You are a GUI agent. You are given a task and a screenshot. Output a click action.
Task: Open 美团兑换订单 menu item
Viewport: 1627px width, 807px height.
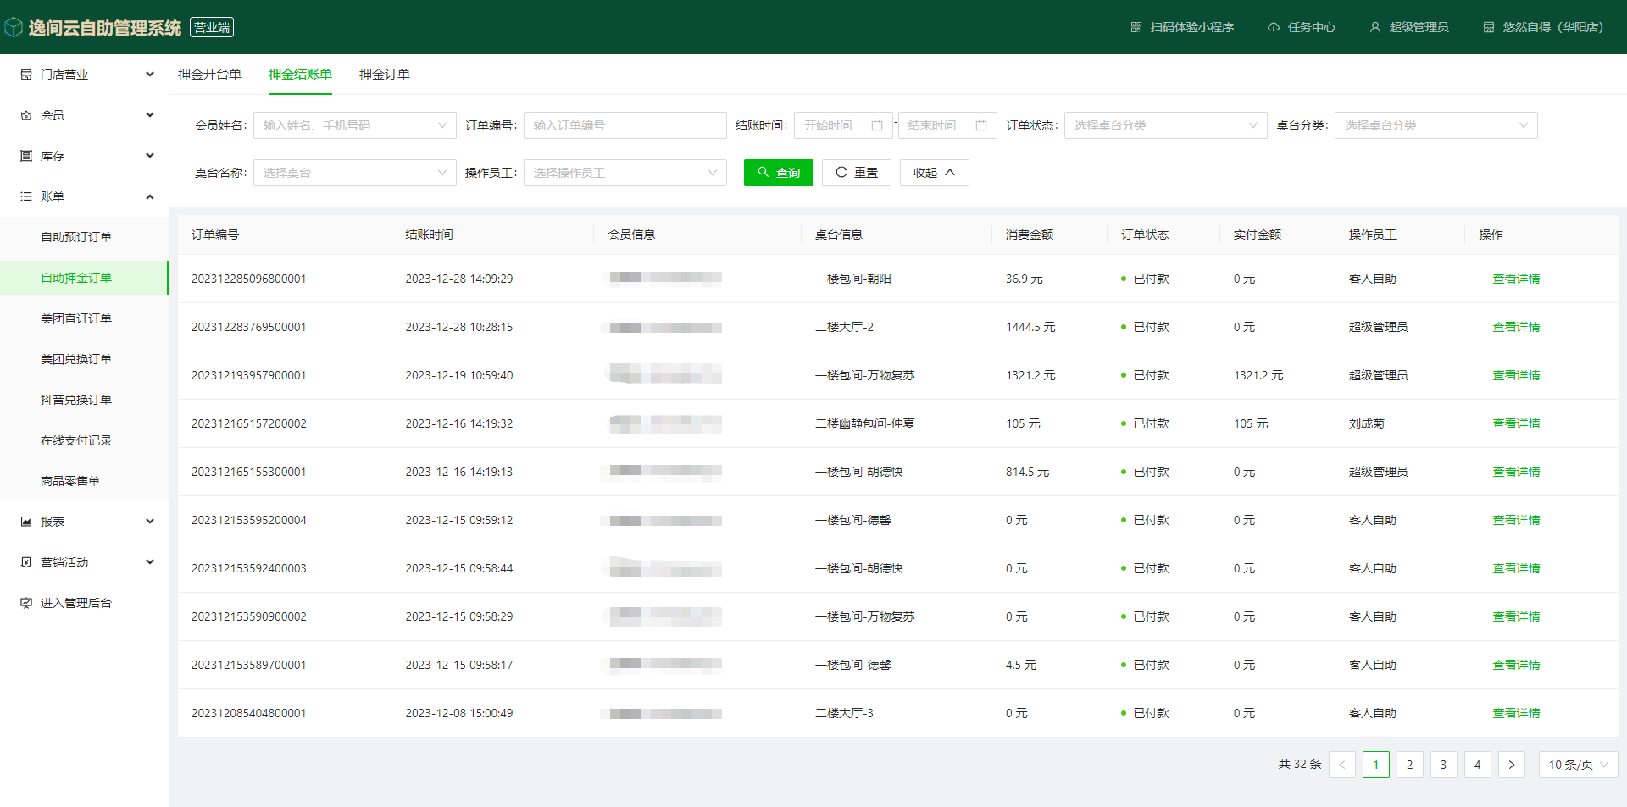coord(85,359)
